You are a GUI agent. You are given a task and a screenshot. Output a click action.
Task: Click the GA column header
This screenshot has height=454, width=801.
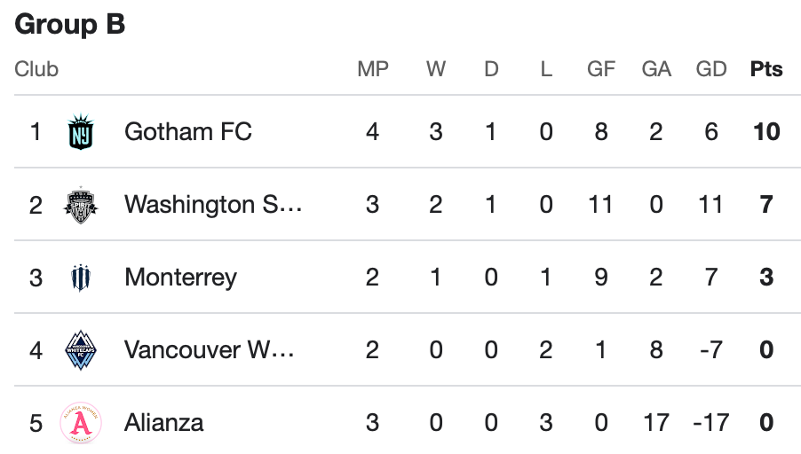click(x=656, y=69)
